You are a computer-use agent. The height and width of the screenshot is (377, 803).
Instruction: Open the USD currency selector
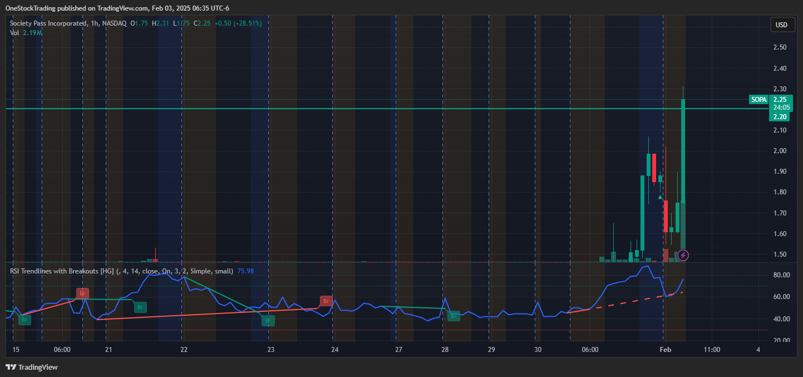[782, 25]
